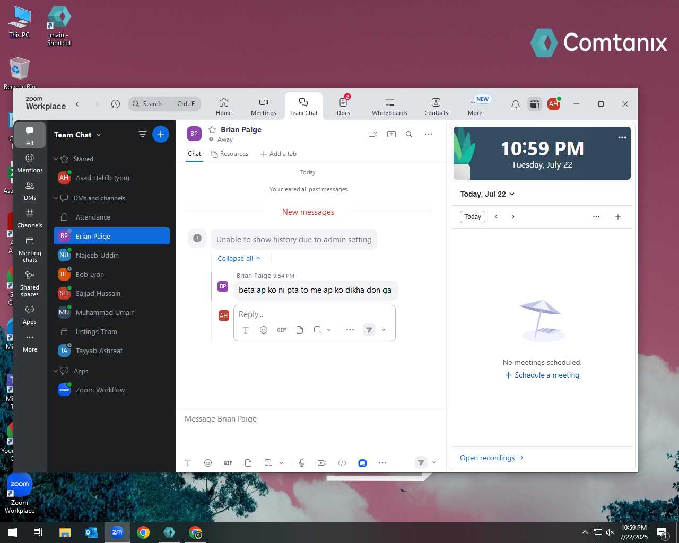This screenshot has height=543, width=679.
Task: Open send options dropdown in reply box
Action: pos(384,330)
